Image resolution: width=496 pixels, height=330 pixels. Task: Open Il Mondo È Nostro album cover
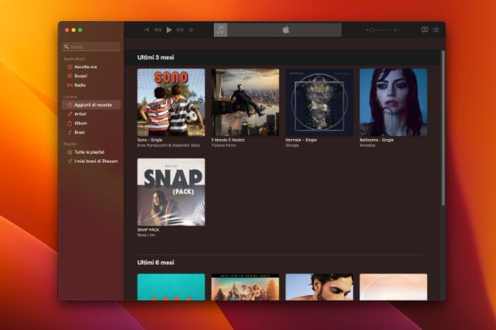coord(245,102)
